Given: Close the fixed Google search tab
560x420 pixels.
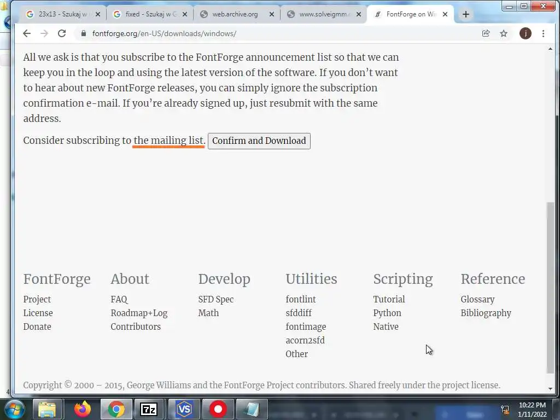Looking at the screenshot, I should [x=185, y=14].
